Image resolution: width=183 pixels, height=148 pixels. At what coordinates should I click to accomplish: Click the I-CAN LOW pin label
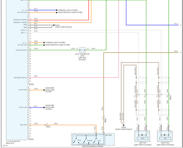(23, 107)
